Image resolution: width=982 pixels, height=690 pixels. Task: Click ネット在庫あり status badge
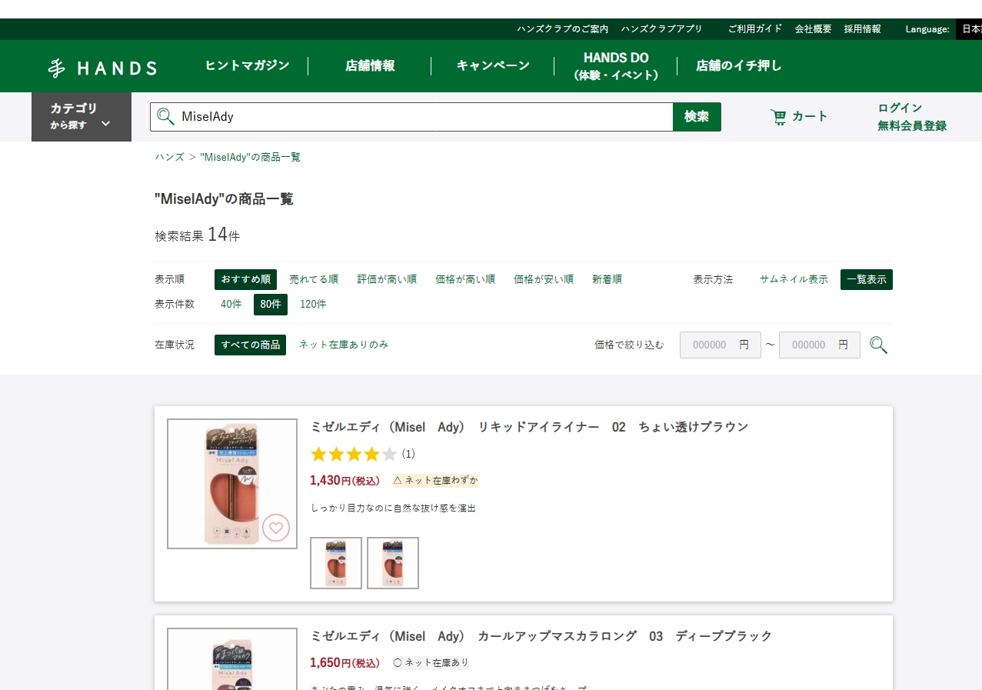(431, 662)
